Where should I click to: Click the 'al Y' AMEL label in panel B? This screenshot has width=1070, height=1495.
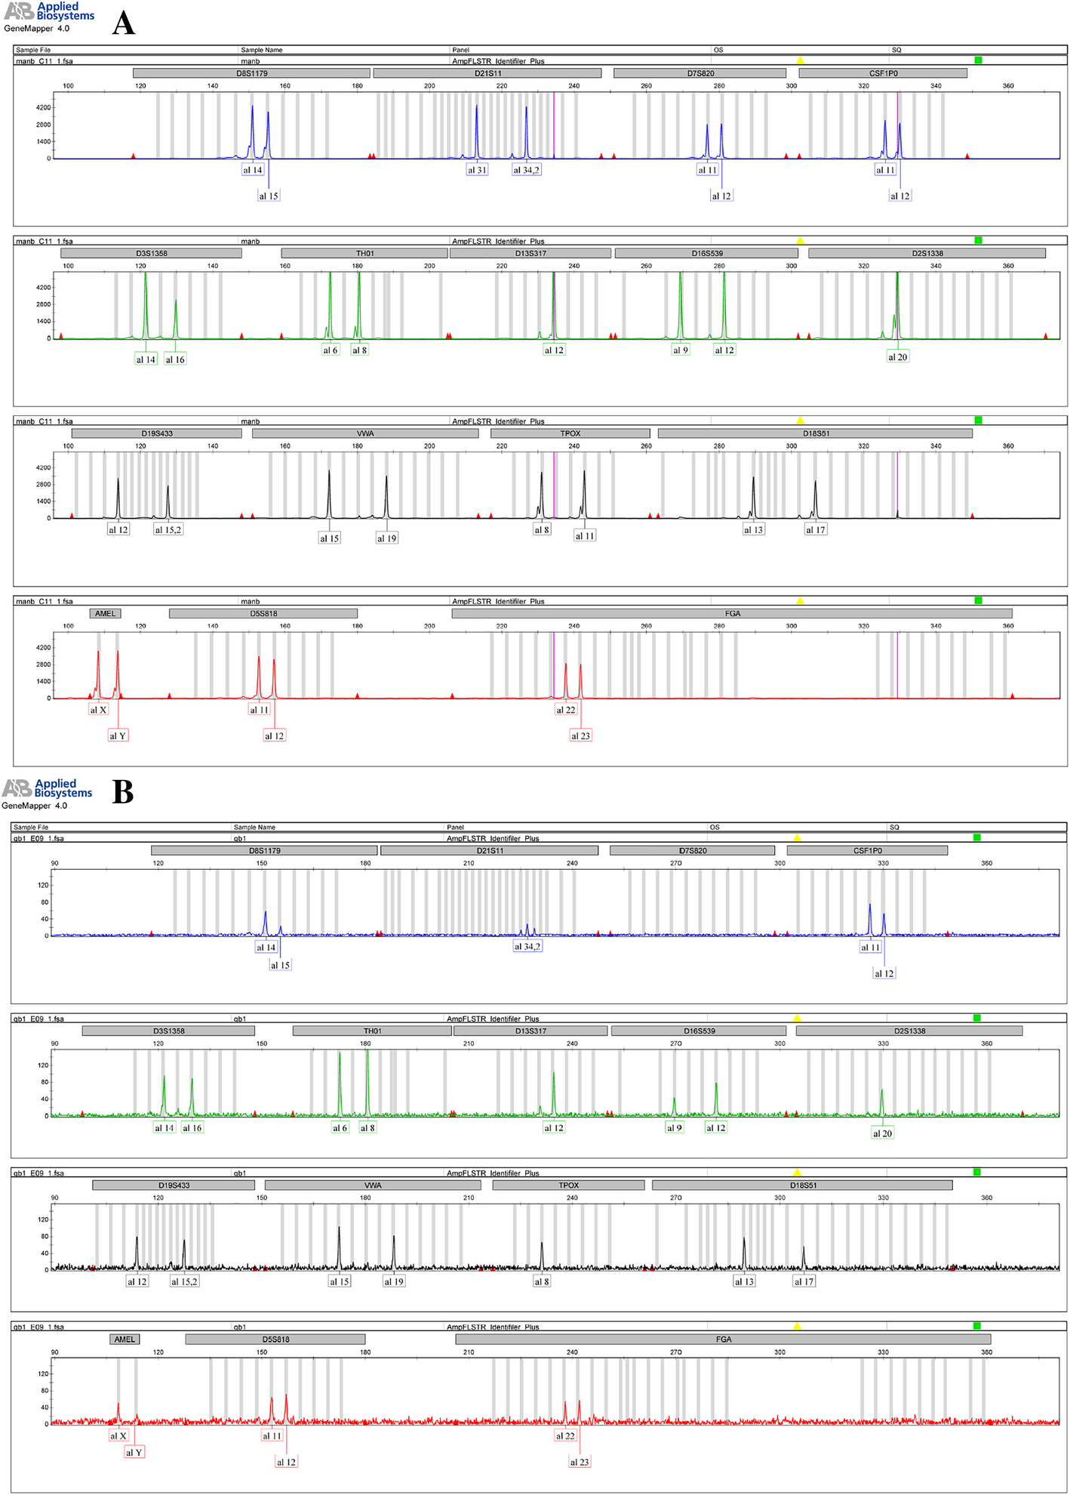coord(134,1453)
